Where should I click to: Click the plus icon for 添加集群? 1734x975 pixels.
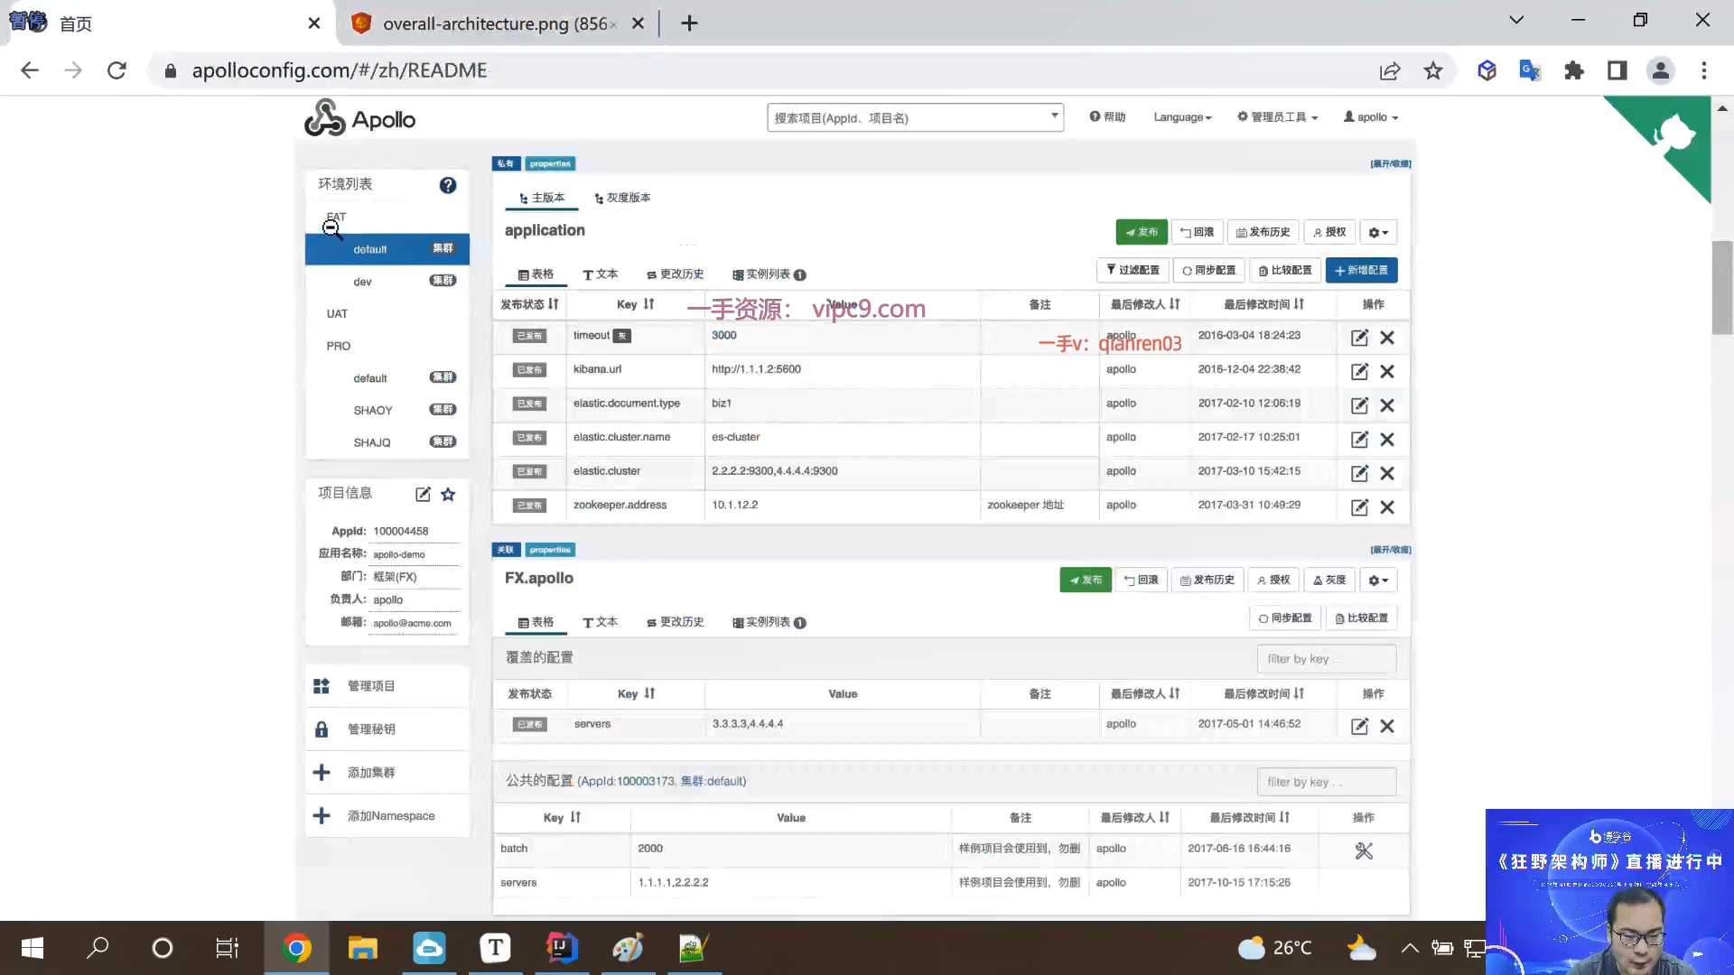tap(322, 773)
